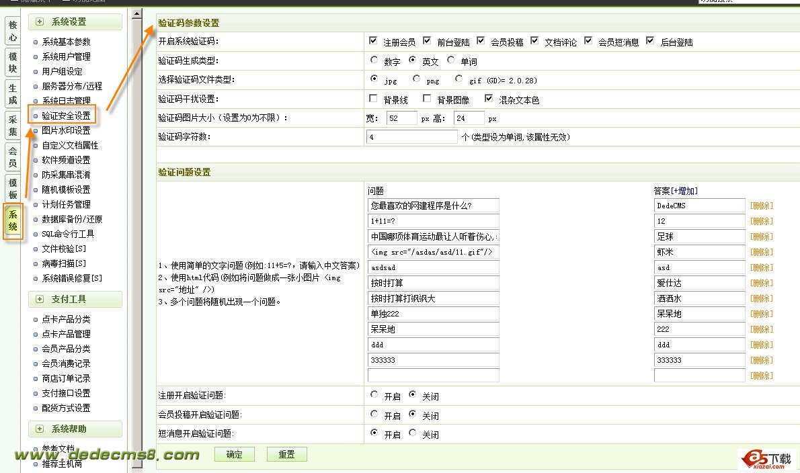Viewport: 800px width, 473px height.
Task: Enable the 背景图像 interference checkbox
Action: 428,97
